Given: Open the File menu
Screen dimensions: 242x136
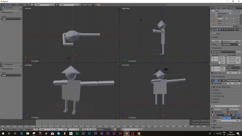Looking at the screenshot, I should coord(8,5).
